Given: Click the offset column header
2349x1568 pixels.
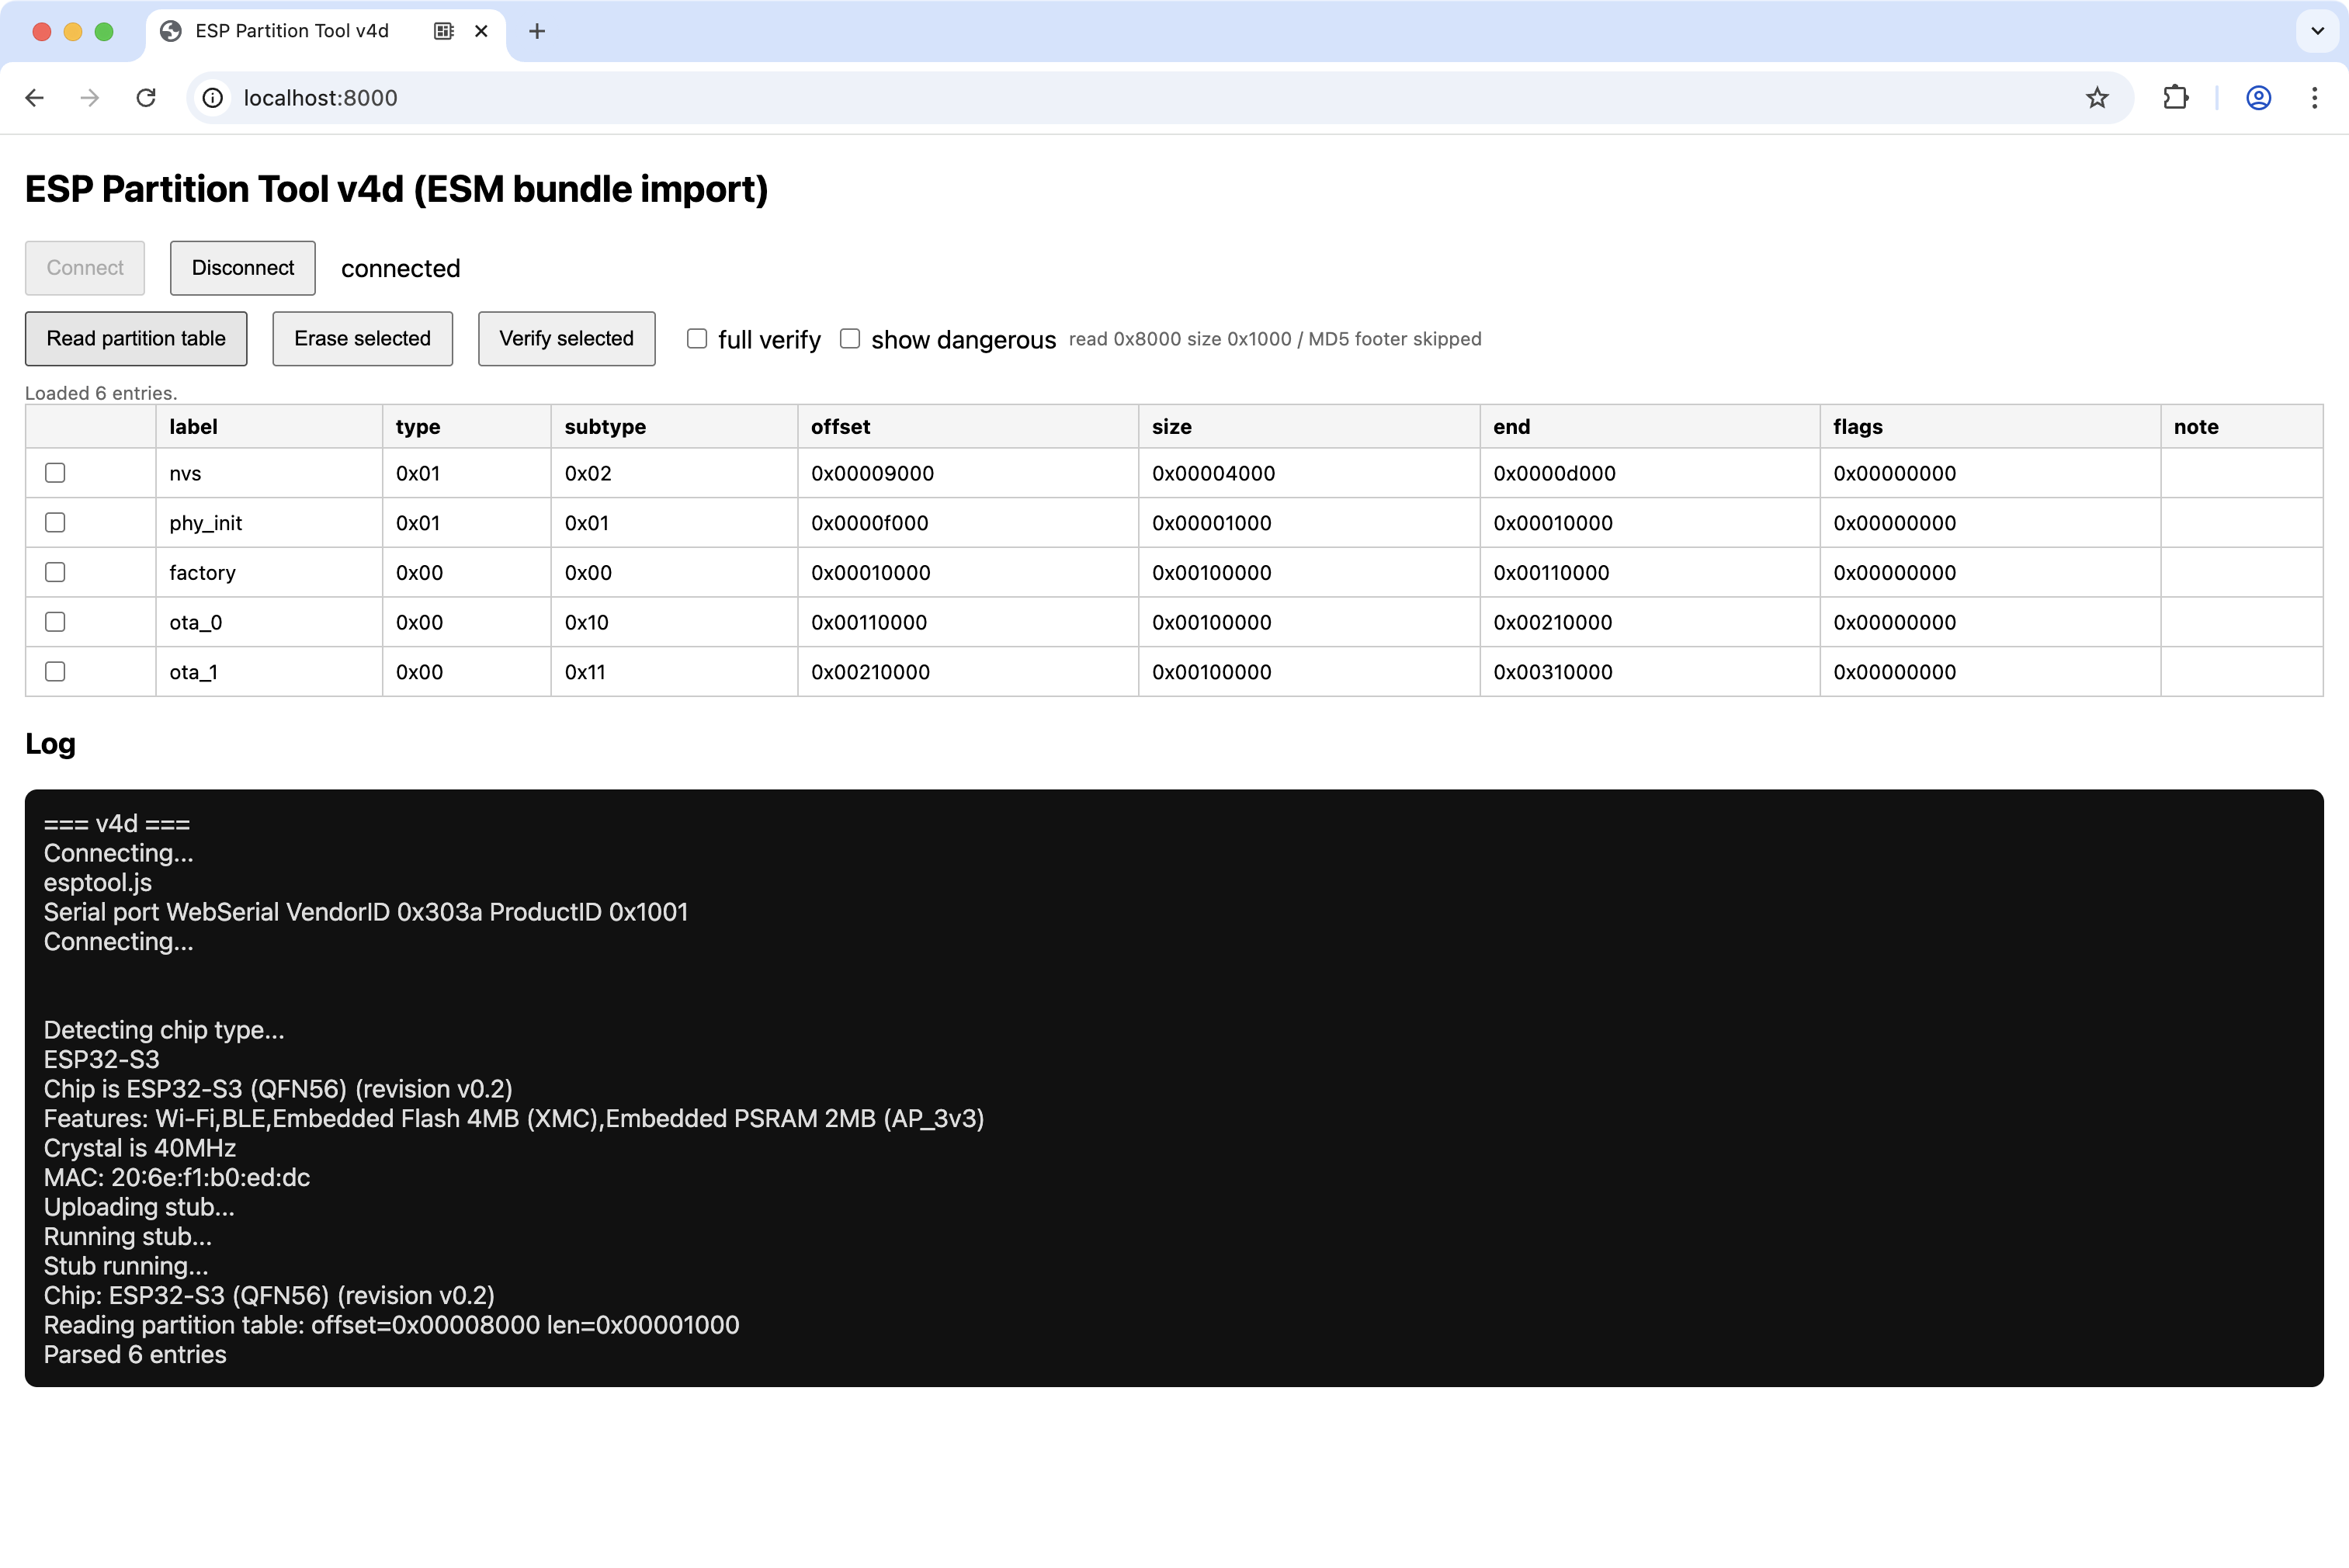Looking at the screenshot, I should click(968, 427).
